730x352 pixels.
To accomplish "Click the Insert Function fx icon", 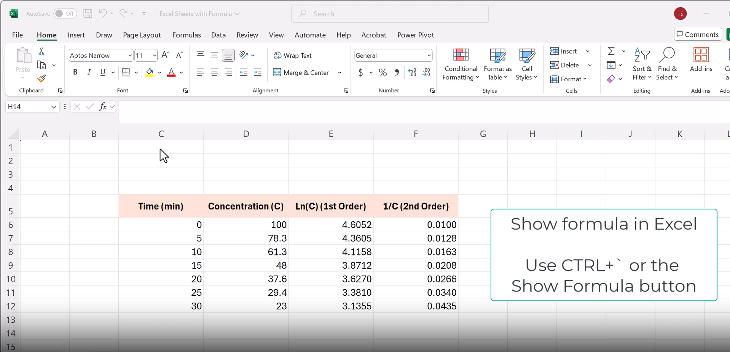I will [x=103, y=107].
